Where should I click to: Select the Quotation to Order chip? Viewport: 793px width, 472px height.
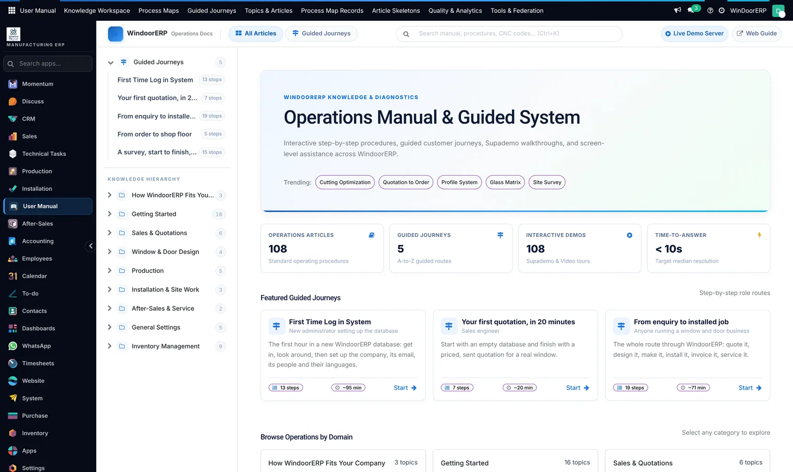click(406, 182)
